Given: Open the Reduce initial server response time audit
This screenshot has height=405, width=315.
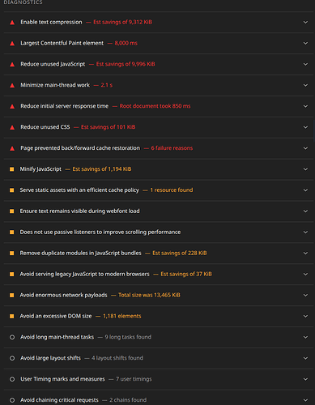Looking at the screenshot, I should pyautogui.click(x=159, y=106).
